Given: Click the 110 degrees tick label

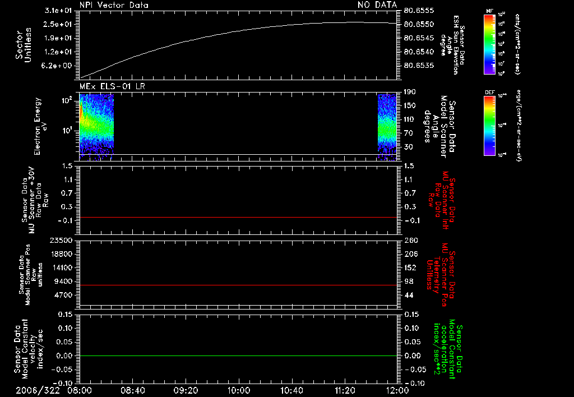Looking at the screenshot, I should pyautogui.click(x=410, y=119).
